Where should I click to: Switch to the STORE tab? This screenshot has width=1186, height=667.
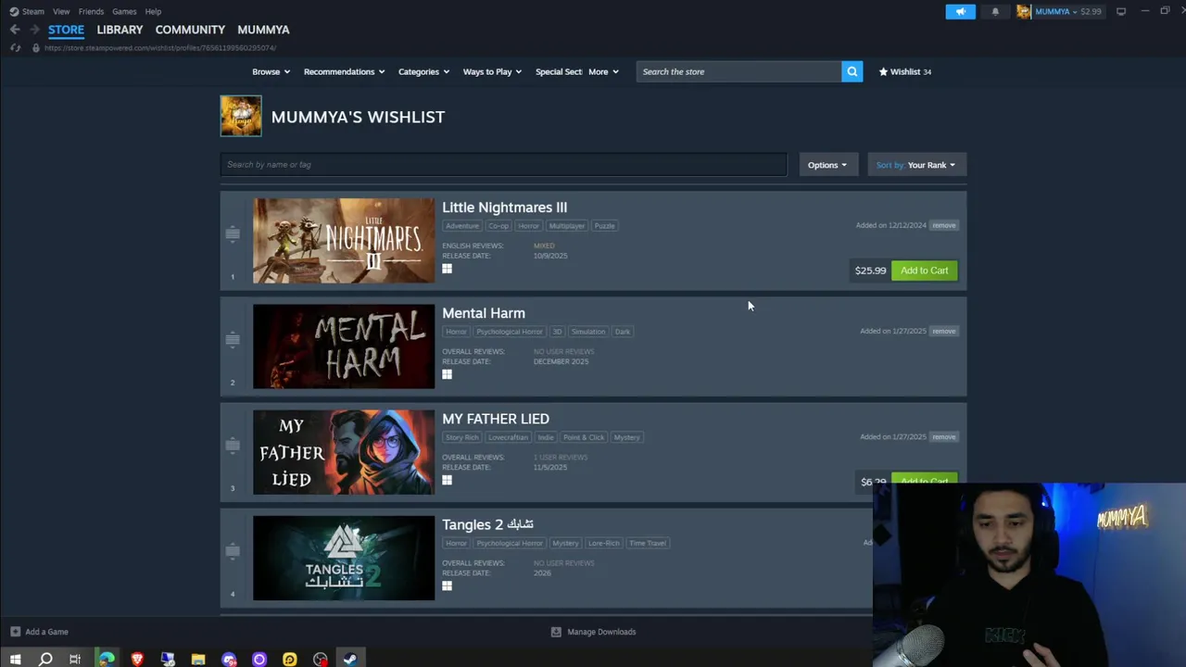pyautogui.click(x=66, y=30)
